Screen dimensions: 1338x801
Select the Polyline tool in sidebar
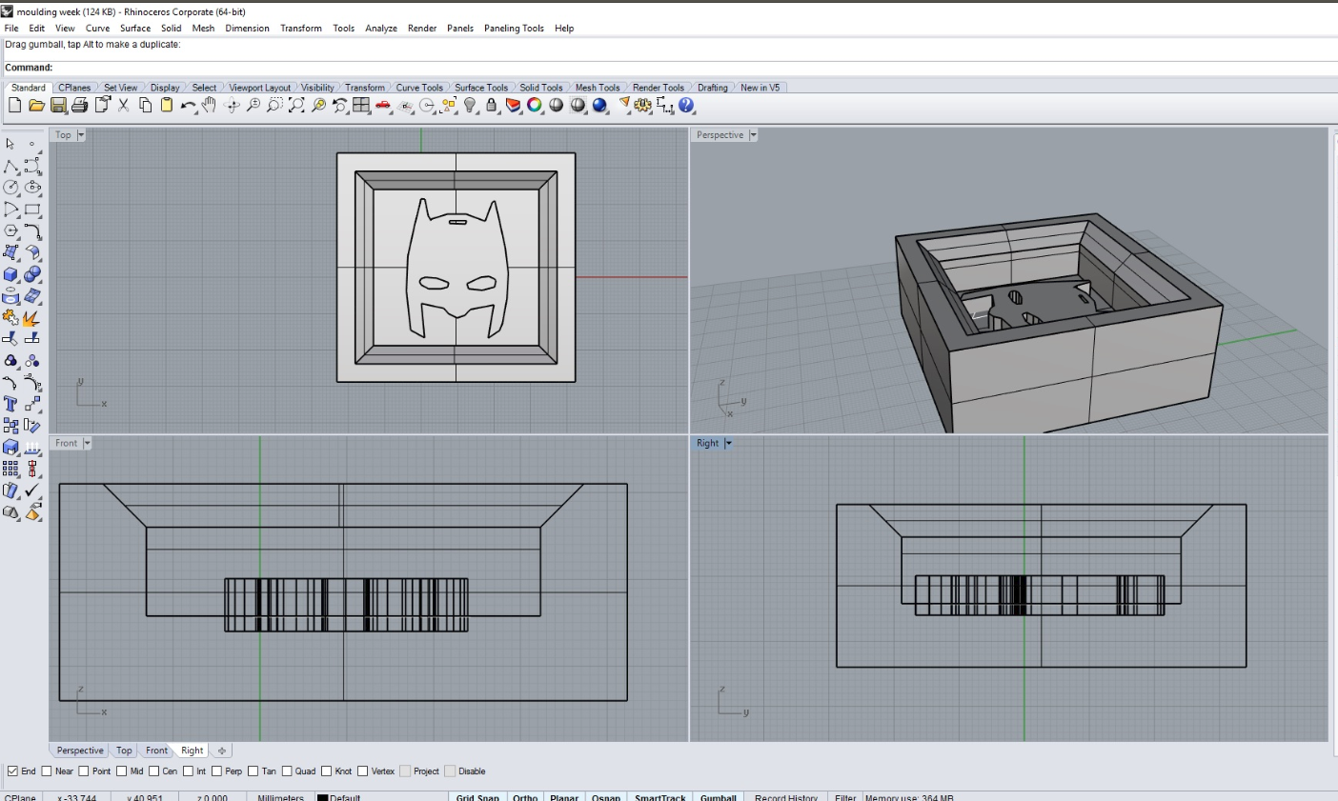10,167
